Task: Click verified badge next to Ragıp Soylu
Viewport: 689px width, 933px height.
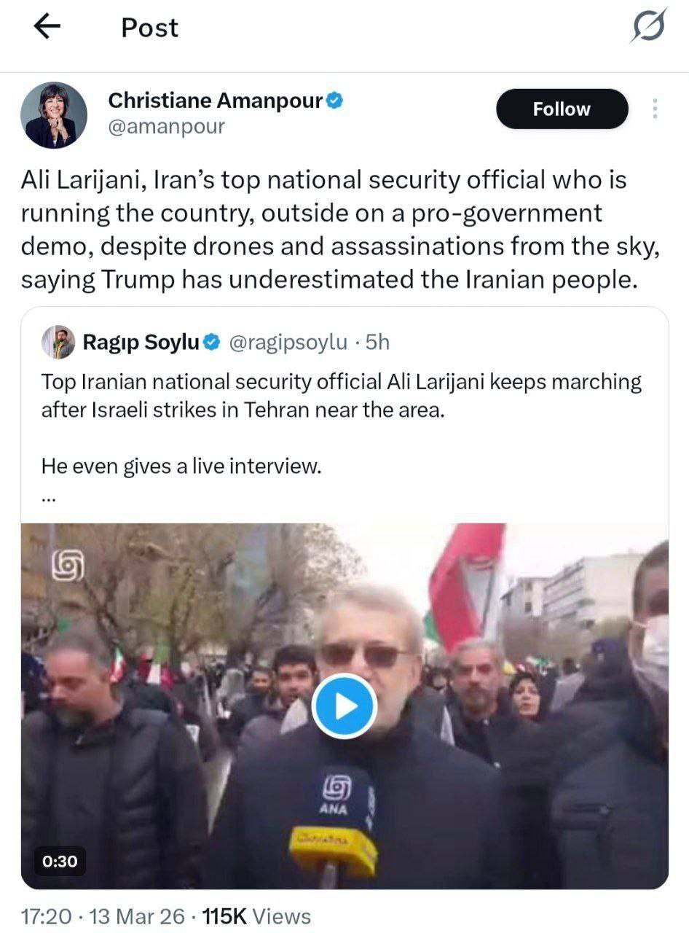Action: pyautogui.click(x=211, y=342)
